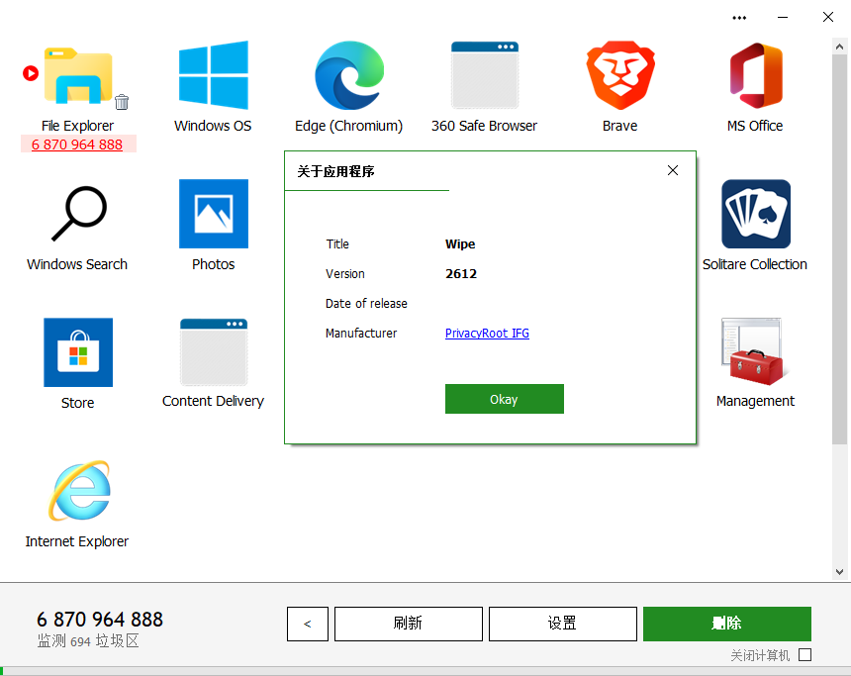This screenshot has width=851, height=676.
Task: Open the PrivacyRoot IFG manufacturer link
Action: [x=487, y=333]
